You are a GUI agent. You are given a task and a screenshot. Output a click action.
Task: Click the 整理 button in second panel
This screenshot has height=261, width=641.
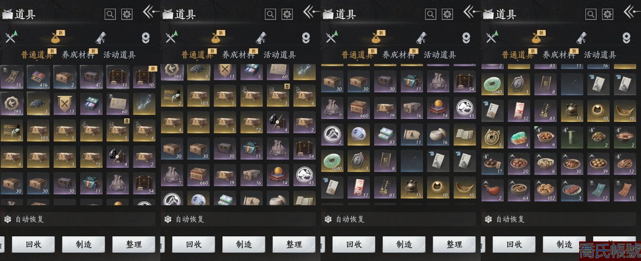point(294,245)
